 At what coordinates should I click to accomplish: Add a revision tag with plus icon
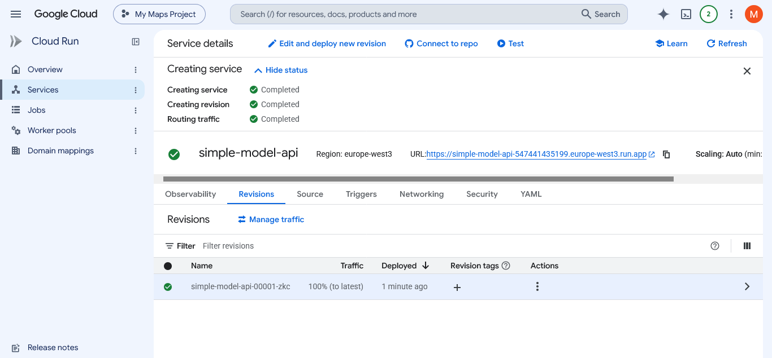click(x=457, y=288)
